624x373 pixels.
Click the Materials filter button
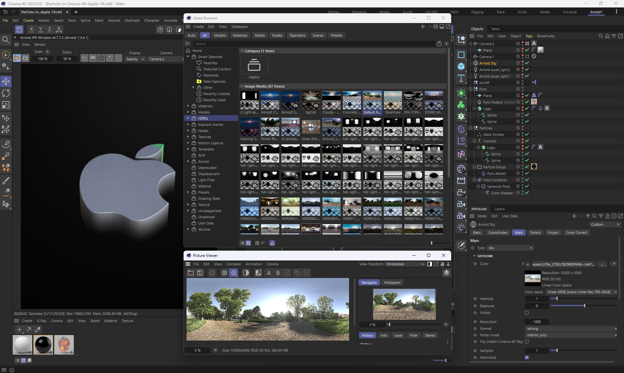pos(240,35)
